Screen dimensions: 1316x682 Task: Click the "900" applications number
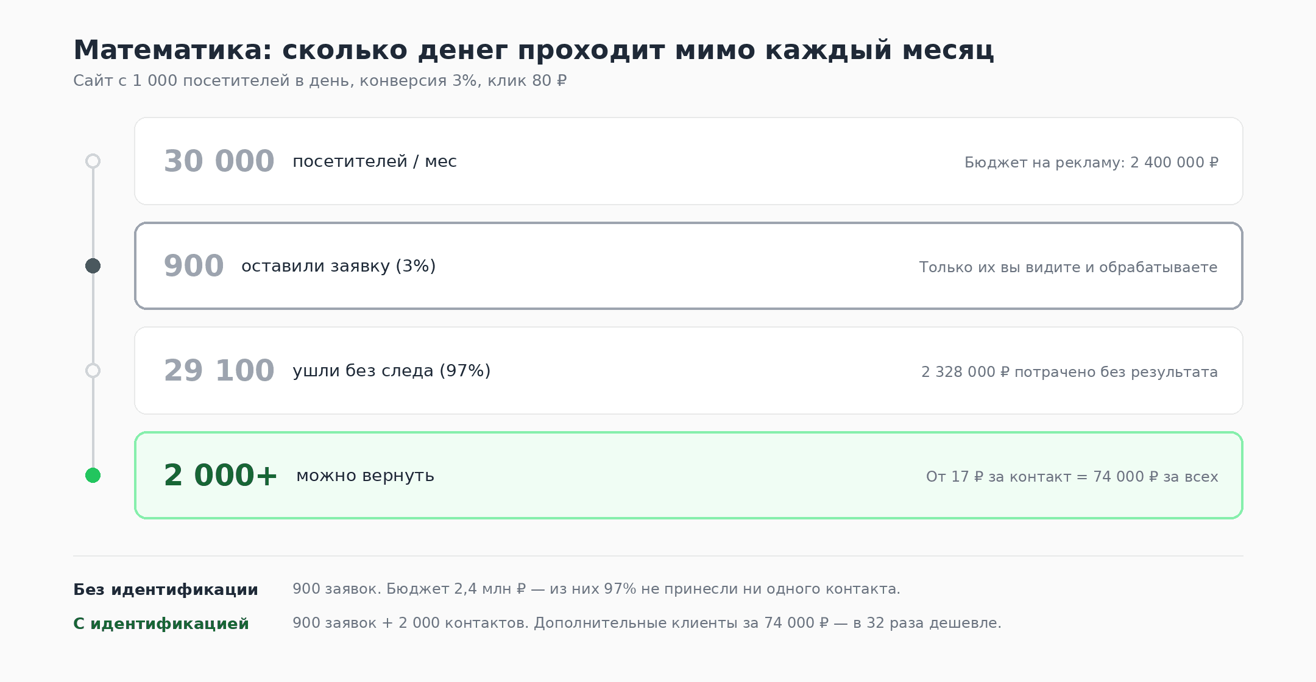(x=194, y=266)
